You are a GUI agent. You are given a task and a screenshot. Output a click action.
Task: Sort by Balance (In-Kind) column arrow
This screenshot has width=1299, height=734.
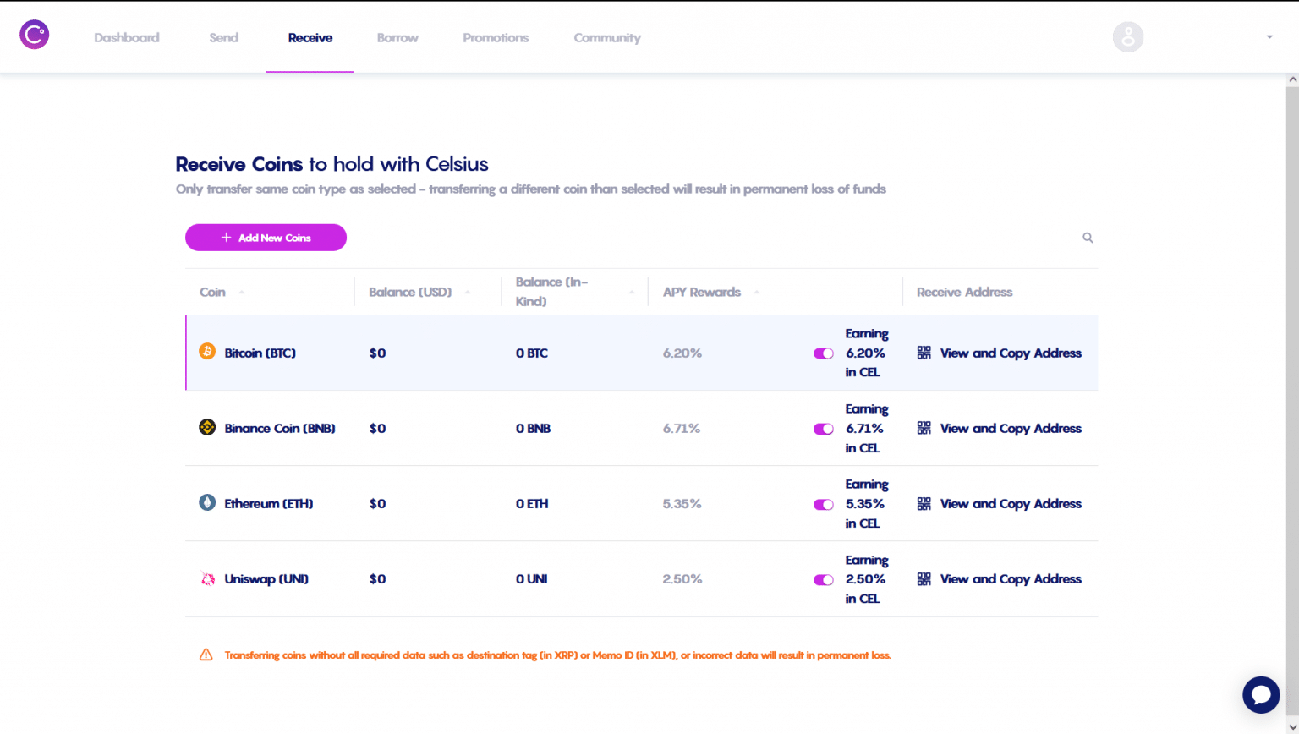tap(632, 293)
